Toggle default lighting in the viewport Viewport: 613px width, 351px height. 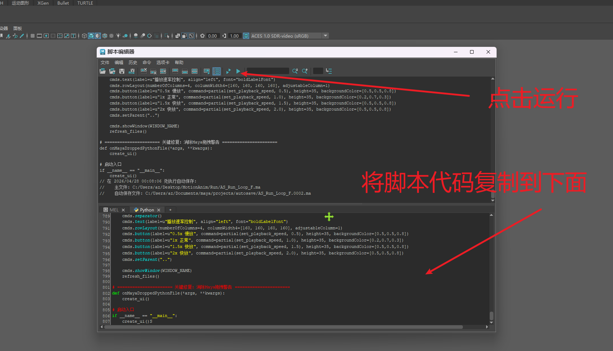pyautogui.click(x=118, y=35)
